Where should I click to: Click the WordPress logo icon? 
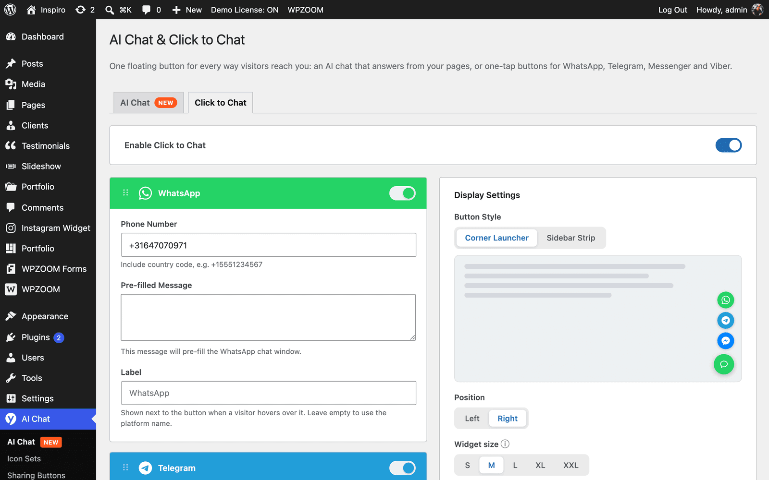click(10, 10)
